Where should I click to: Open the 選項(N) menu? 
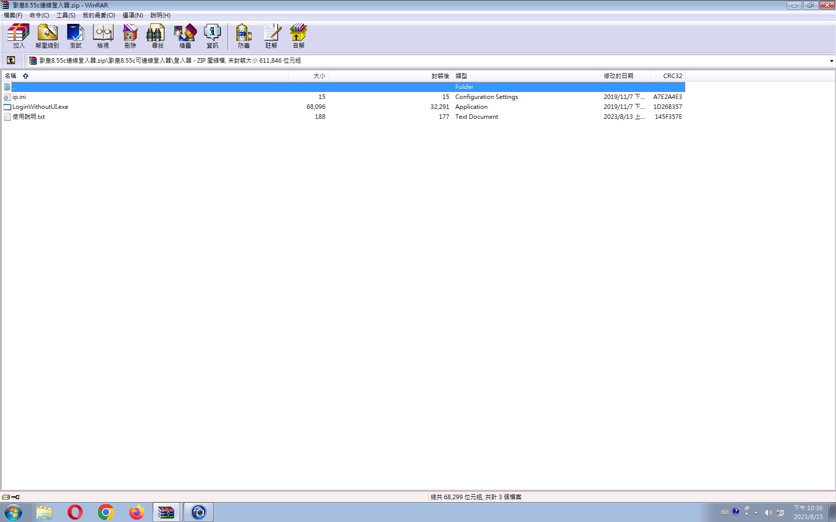tap(133, 15)
